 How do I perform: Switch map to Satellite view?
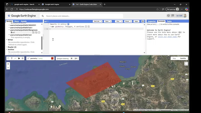pos(183,58)
